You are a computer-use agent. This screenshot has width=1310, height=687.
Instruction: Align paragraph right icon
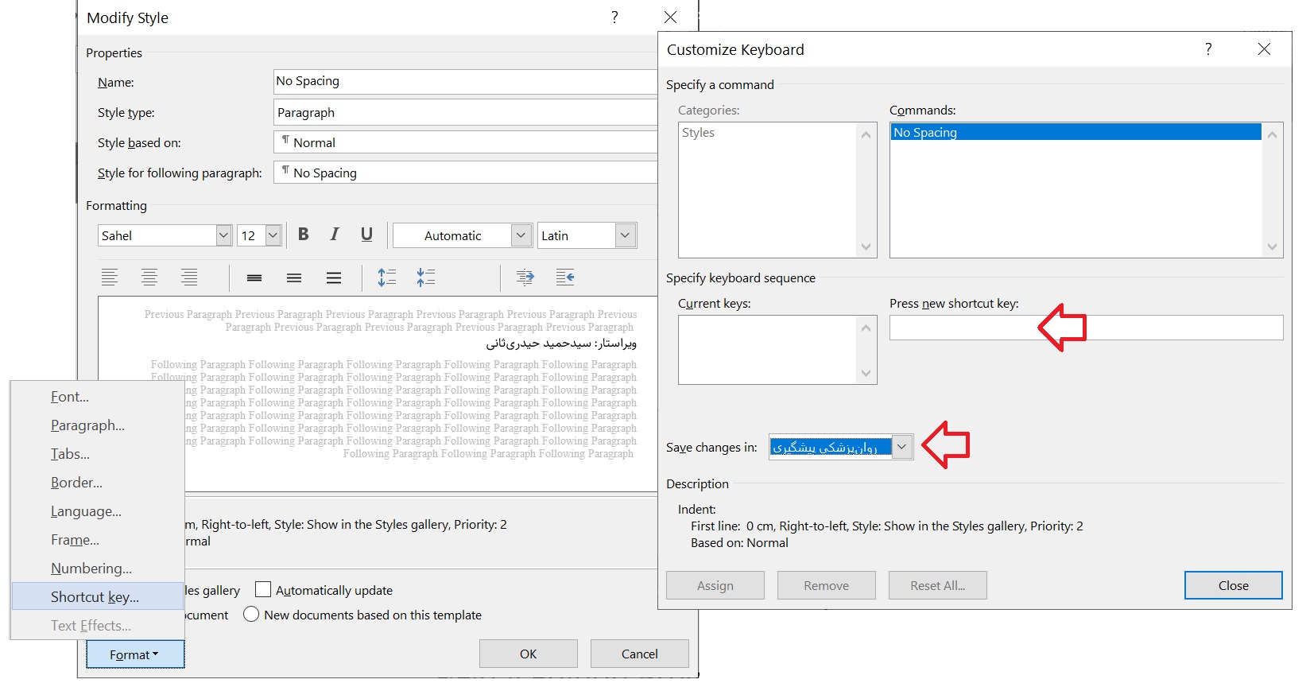(x=189, y=277)
